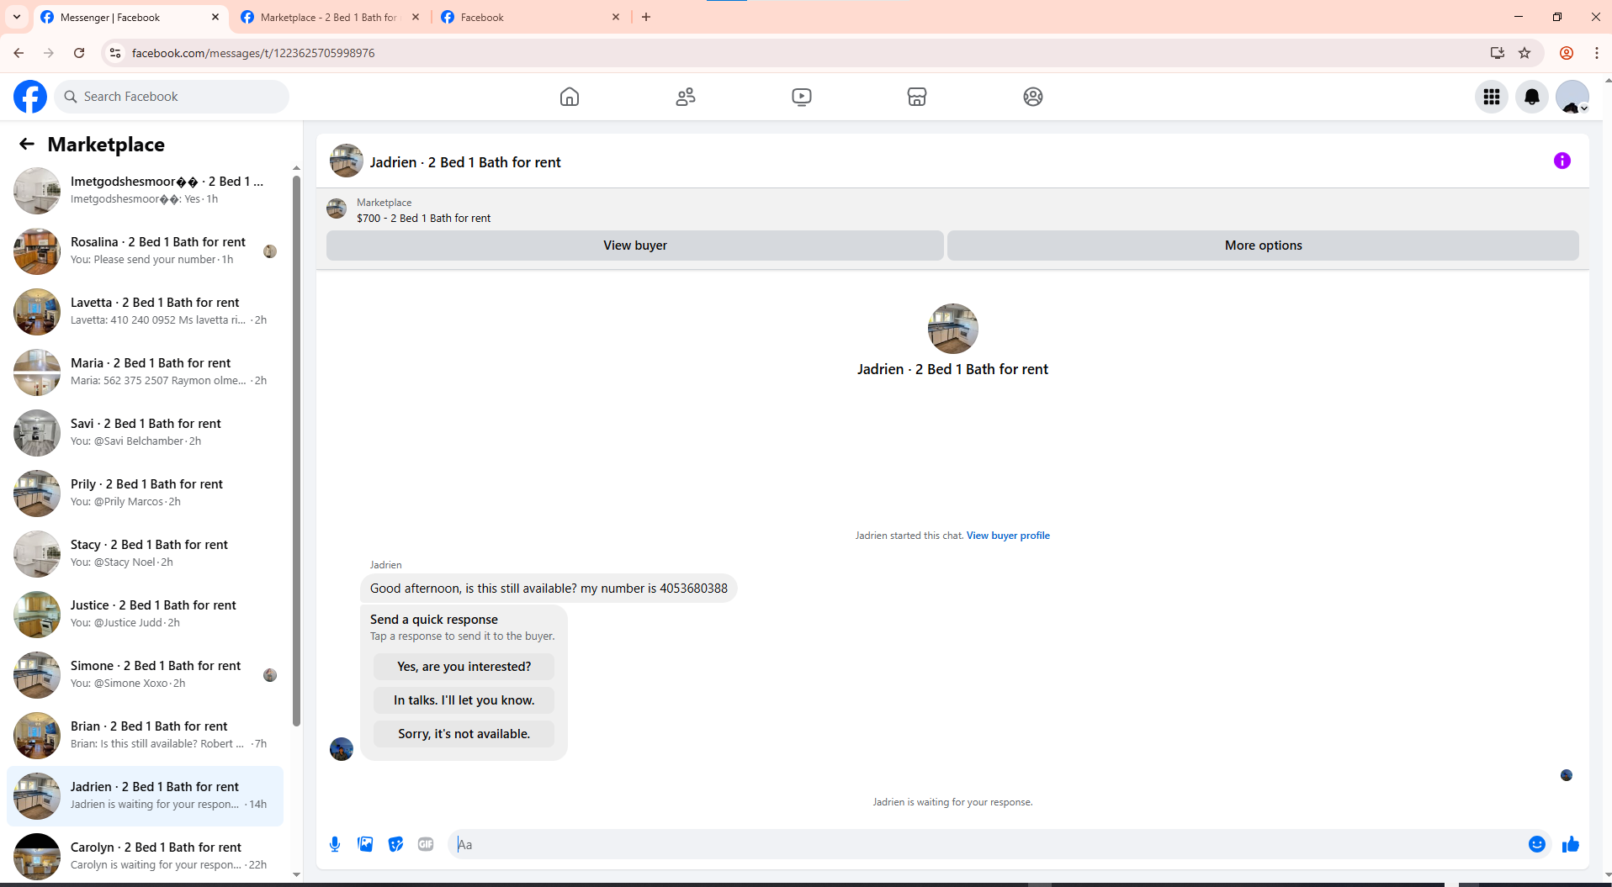Open the Justice conversation
Viewport: 1612px width, 887px height.
pos(145,615)
